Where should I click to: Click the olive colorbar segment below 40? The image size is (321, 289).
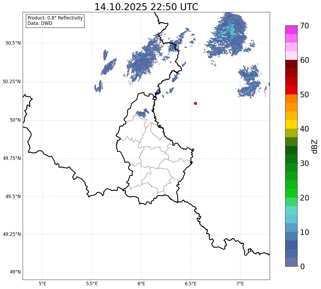point(291,133)
